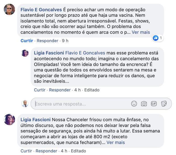This screenshot has height=155, width=176.
Task: Show edit history via Editado on reply
Action: [91, 90]
